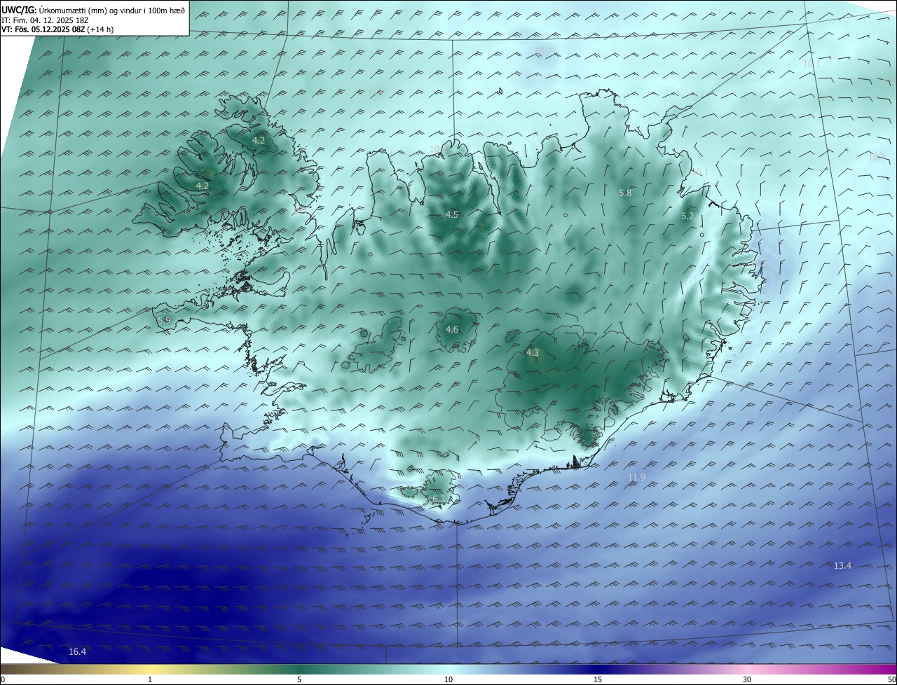Click the 4.3 value over Vatnajökull glacier
Screen dimensions: 897x685
click(532, 353)
